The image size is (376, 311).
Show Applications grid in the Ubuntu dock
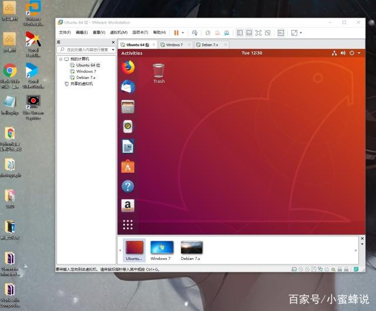point(128,225)
